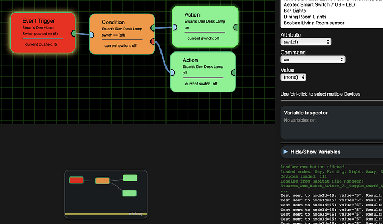Viewport: 383px width, 224px height.
Task: Open the Attribute dropdown showing switch
Action: pos(306,41)
